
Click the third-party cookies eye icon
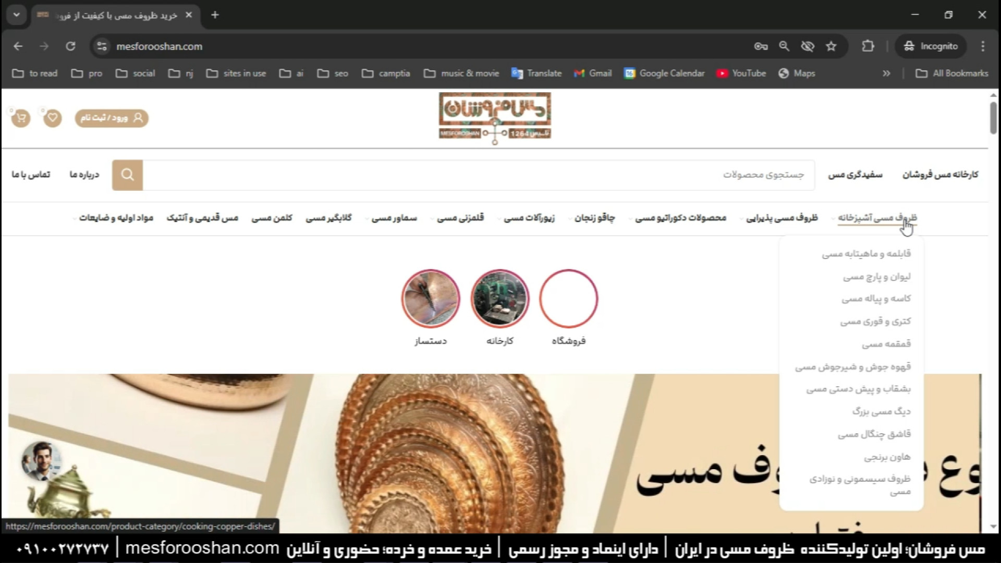(808, 46)
